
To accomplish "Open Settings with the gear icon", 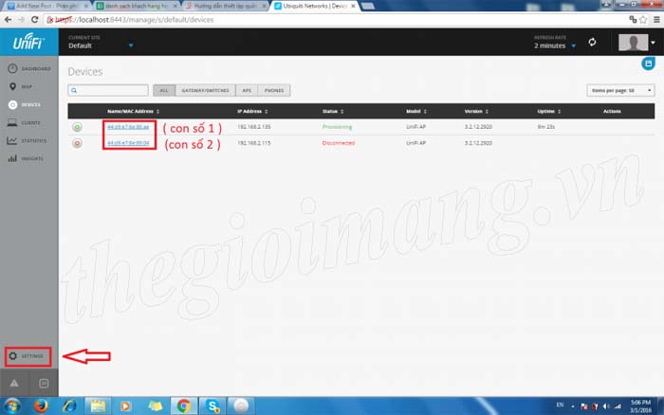I will coord(28,356).
